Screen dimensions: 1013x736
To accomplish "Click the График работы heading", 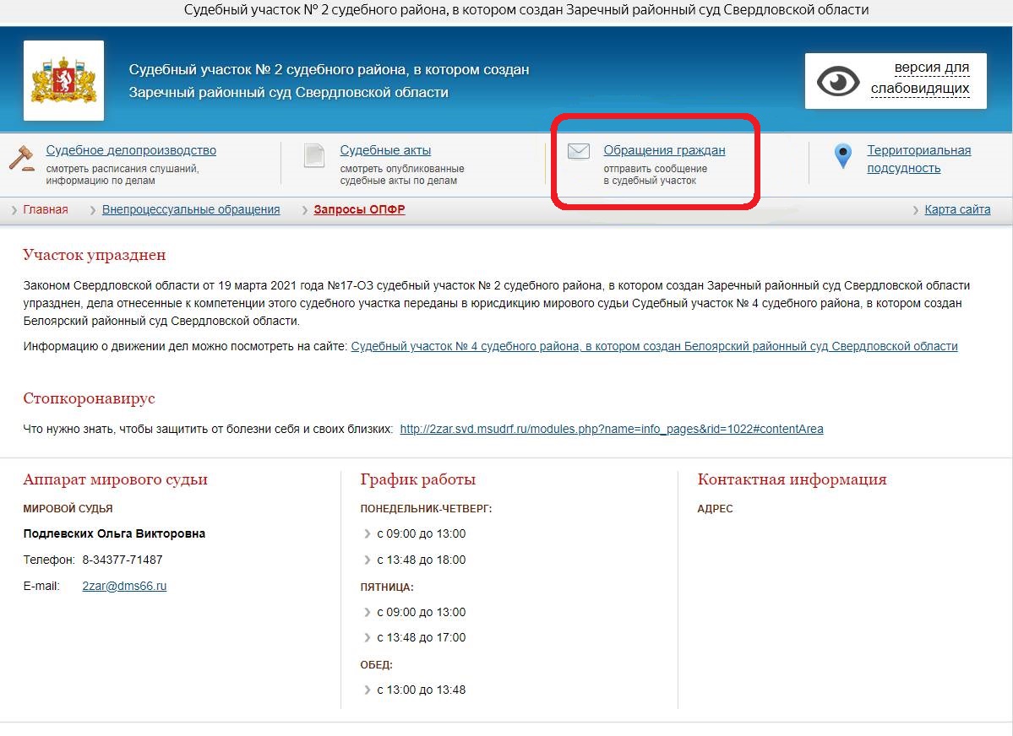I will click(x=418, y=479).
